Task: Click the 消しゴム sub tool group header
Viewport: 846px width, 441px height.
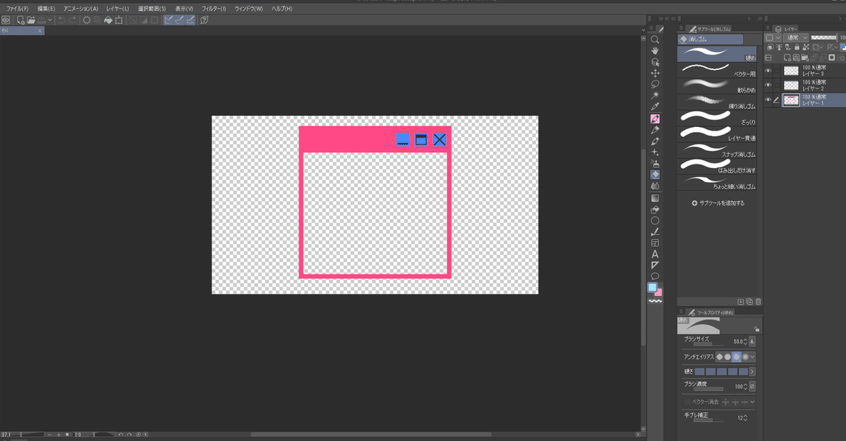Action: pos(710,40)
